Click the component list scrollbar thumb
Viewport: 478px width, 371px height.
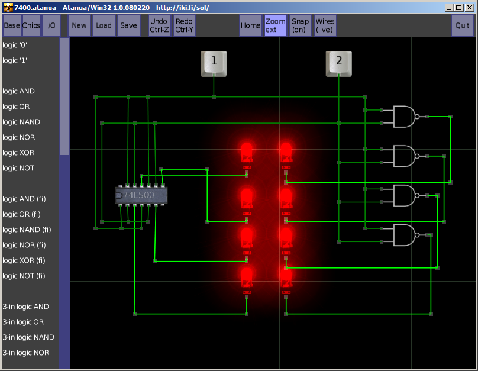click(64, 96)
